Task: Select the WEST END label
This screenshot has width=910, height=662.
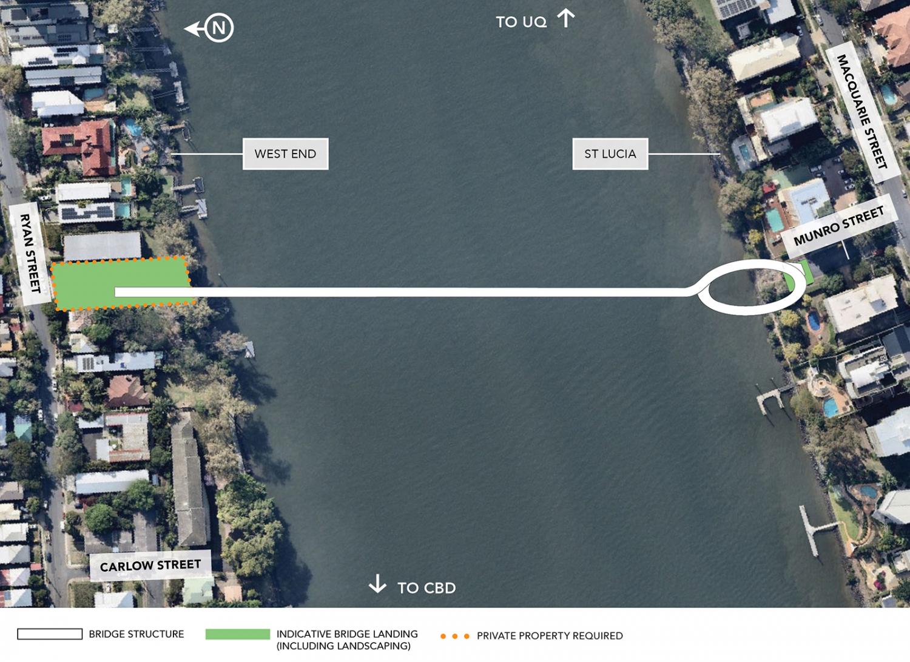Action: click(285, 154)
